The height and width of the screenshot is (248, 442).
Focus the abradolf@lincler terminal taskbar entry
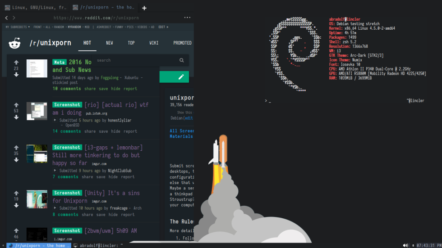(x=98, y=245)
